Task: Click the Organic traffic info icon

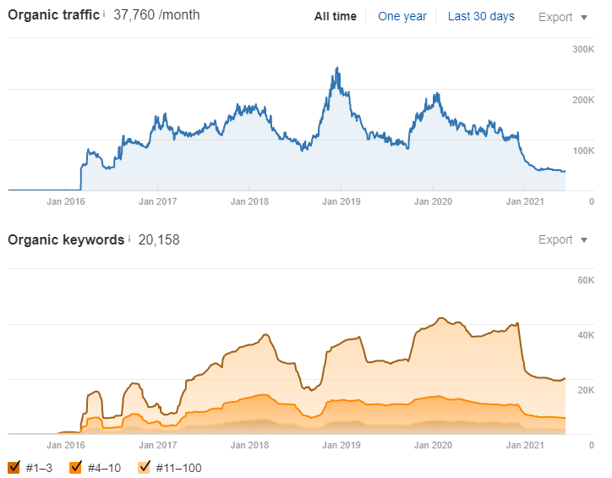Action: coord(104,14)
